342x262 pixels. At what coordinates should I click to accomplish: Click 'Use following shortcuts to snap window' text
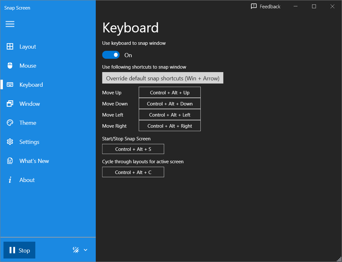pyautogui.click(x=144, y=67)
